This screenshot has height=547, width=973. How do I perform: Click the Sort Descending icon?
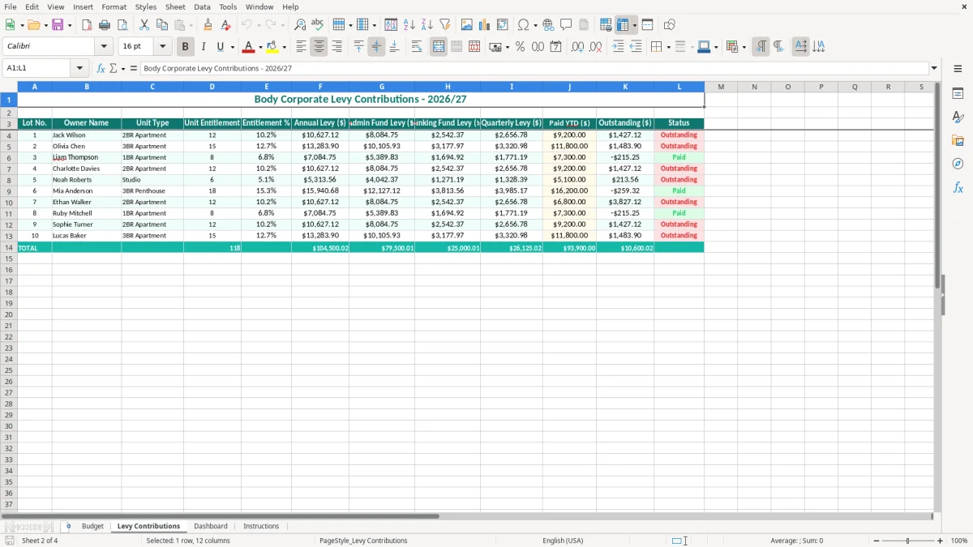coord(427,25)
